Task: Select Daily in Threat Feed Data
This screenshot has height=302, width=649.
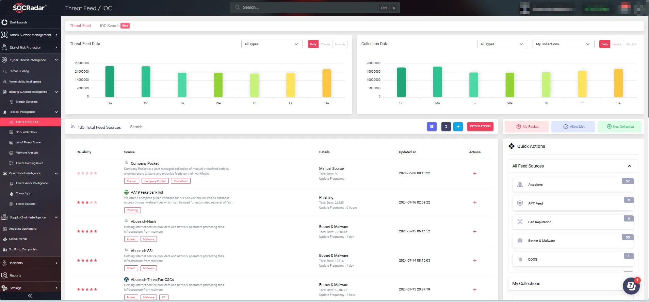Action: [313, 44]
